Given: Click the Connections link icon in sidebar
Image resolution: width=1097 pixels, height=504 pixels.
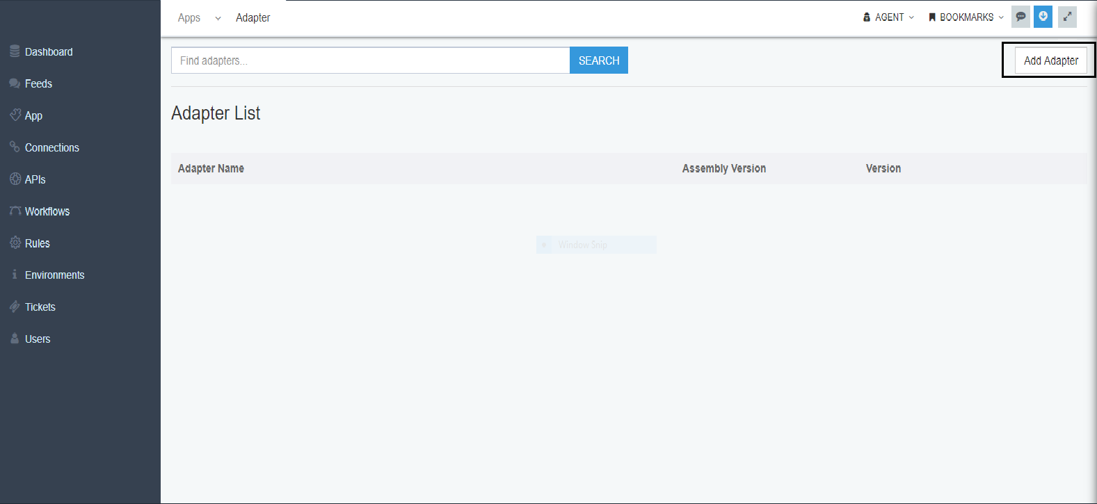Looking at the screenshot, I should click(15, 147).
